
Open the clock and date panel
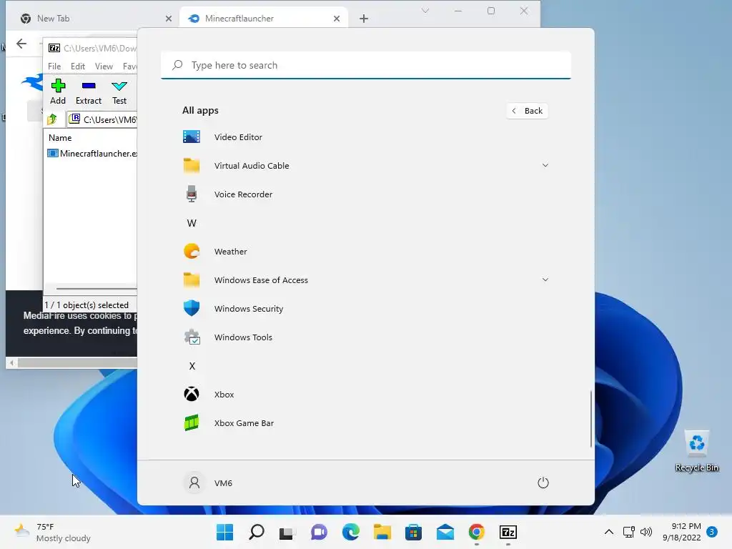point(681,532)
